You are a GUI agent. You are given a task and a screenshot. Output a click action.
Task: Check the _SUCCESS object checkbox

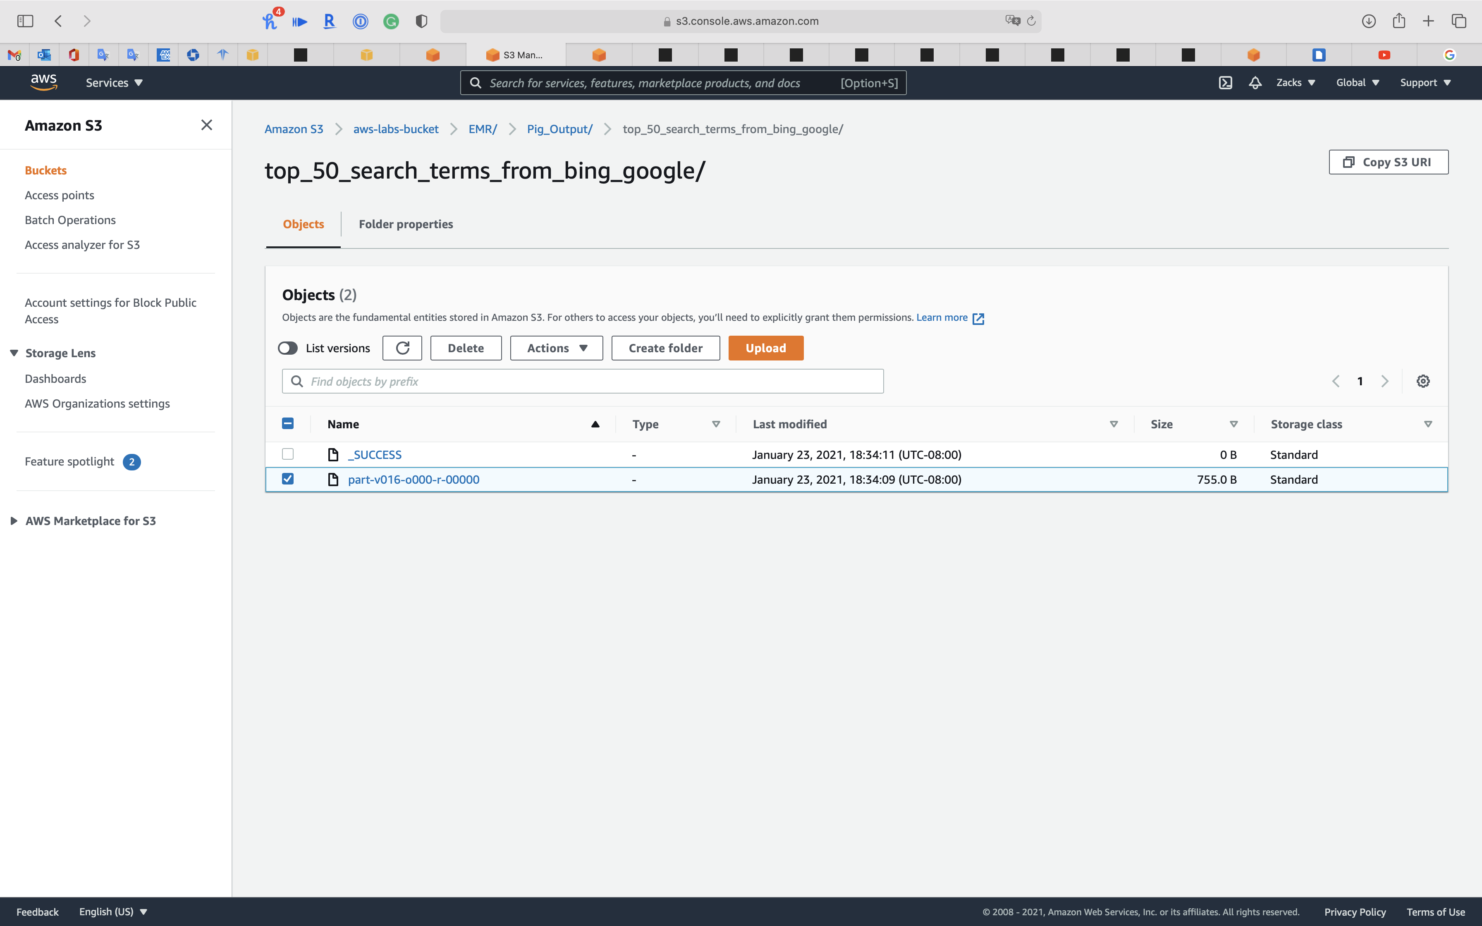pyautogui.click(x=288, y=454)
